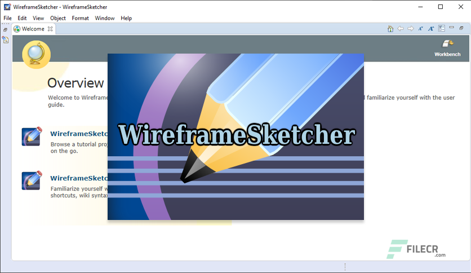Click the Overview heading text
Viewport: 471px width, 273px height.
75,83
